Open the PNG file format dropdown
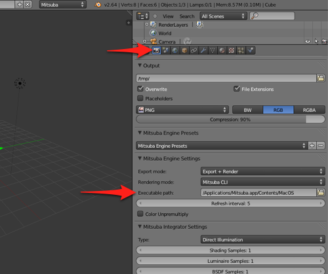 point(182,110)
